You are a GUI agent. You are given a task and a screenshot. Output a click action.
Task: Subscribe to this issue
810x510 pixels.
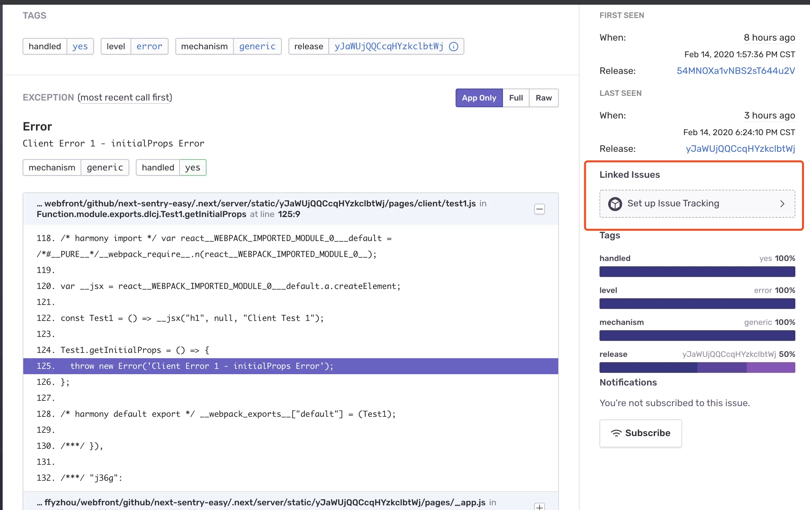[640, 433]
